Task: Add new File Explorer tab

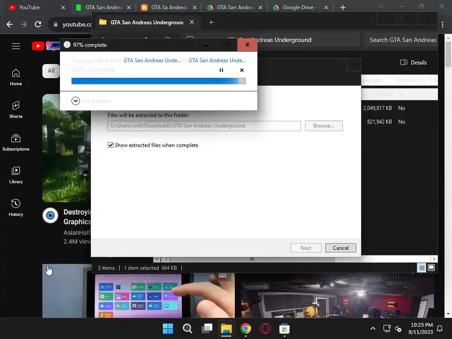Action: [211, 22]
